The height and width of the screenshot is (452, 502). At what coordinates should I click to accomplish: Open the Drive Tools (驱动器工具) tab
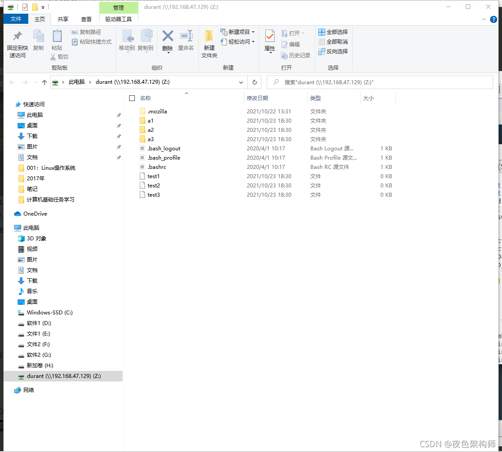[119, 19]
